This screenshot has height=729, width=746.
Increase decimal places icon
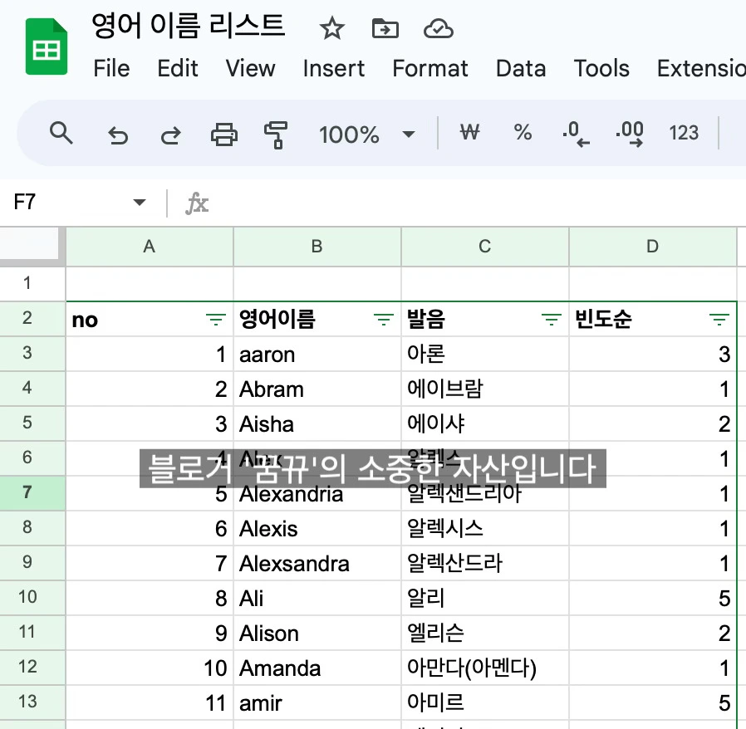pos(630,135)
